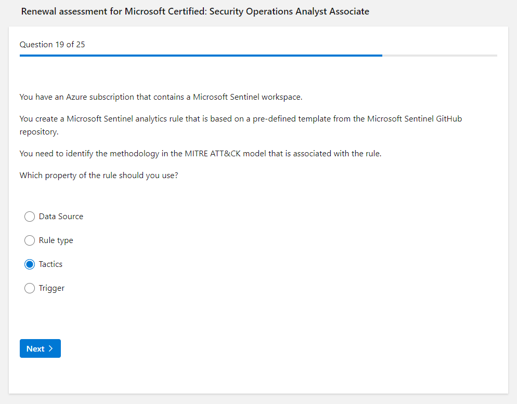Click 'Which property of the rule' prompt
The image size is (517, 404).
click(x=99, y=176)
